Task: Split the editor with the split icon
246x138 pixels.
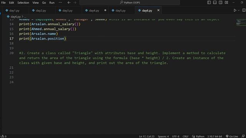Action: point(244,10)
